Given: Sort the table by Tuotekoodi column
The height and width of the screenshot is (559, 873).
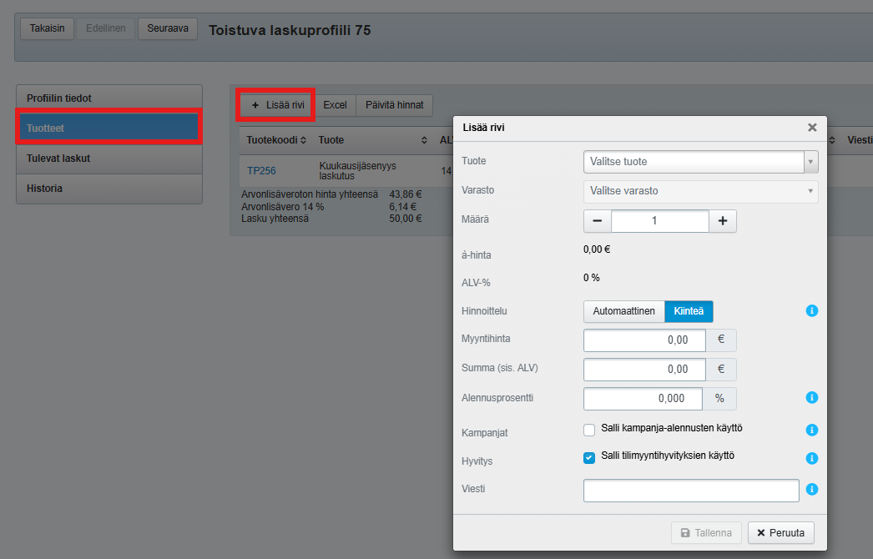Looking at the screenshot, I should tap(276, 140).
